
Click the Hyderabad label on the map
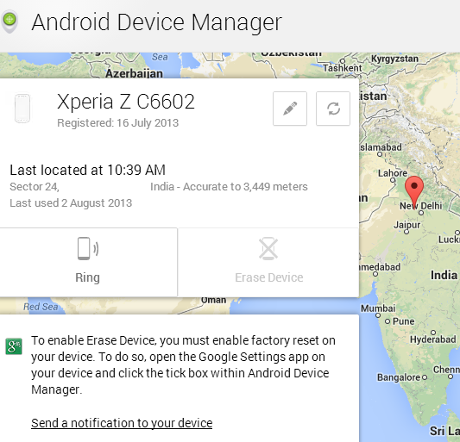433,339
